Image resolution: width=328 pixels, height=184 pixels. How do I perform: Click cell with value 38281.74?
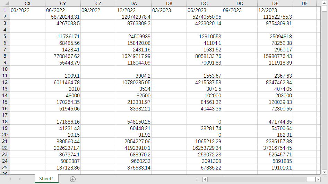click(204, 128)
